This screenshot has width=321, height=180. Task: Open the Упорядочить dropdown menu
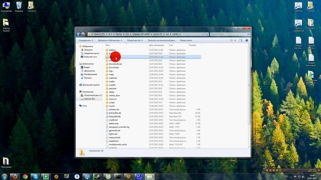click(86, 40)
